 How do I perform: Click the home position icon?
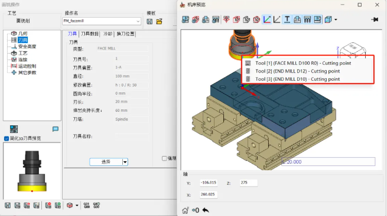[x=185, y=210]
